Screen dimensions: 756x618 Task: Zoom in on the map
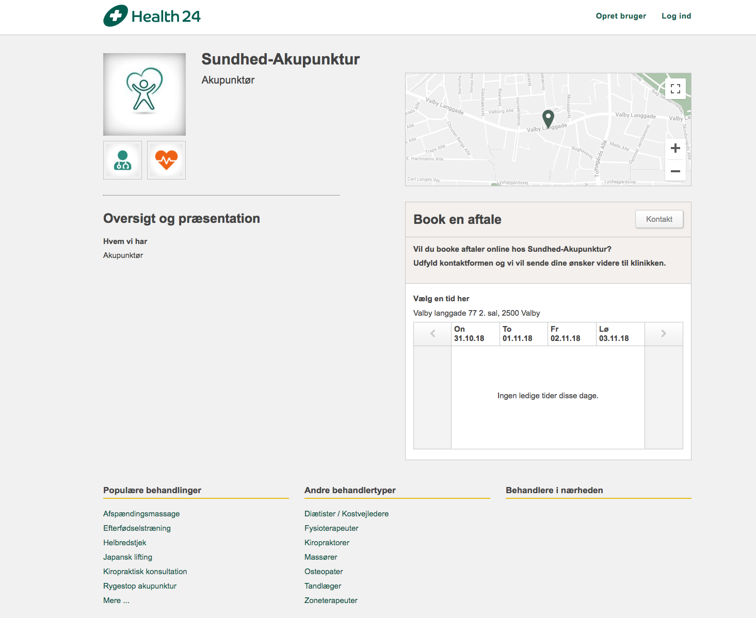675,149
